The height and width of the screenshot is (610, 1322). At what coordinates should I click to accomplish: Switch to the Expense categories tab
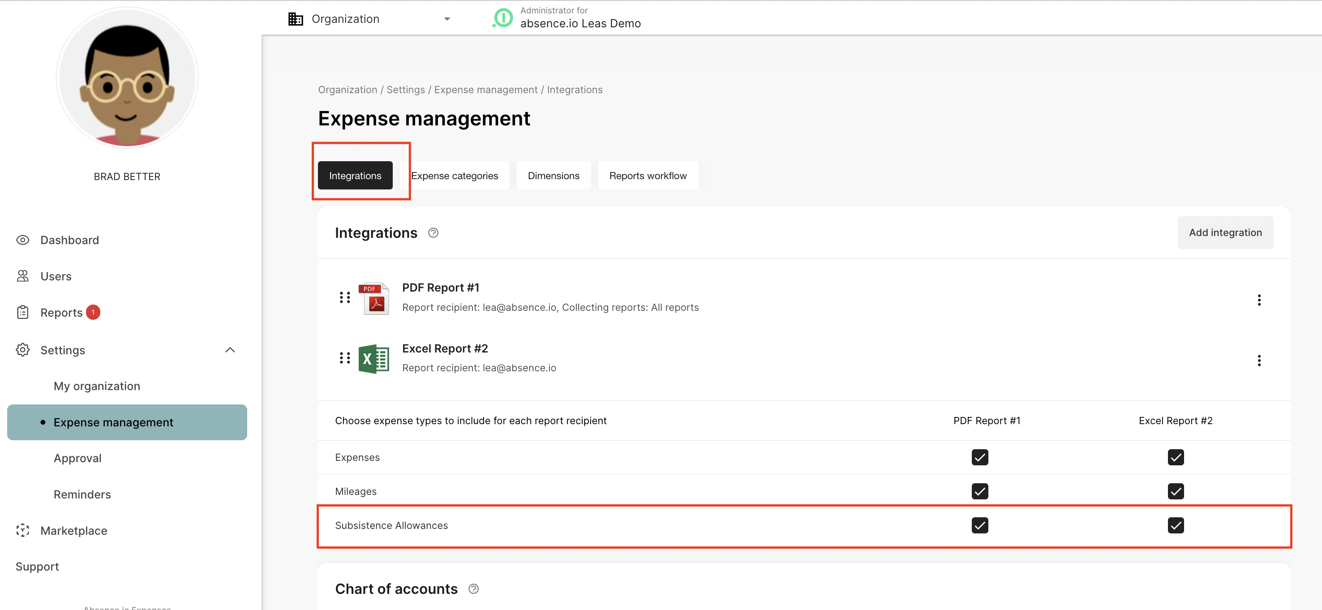[x=454, y=176]
